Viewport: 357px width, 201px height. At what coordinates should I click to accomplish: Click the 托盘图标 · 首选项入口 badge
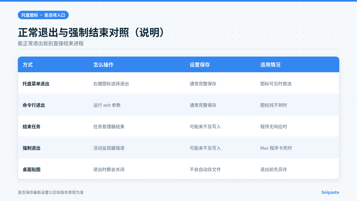pos(43,15)
